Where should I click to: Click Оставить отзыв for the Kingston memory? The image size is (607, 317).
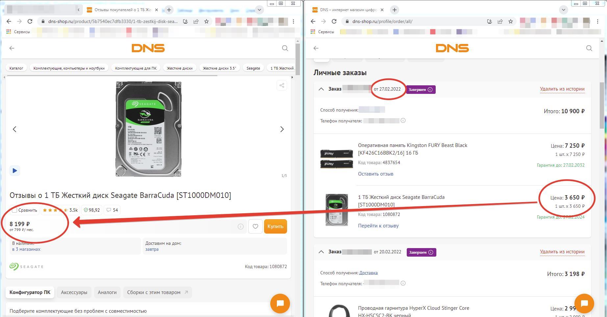tap(376, 174)
